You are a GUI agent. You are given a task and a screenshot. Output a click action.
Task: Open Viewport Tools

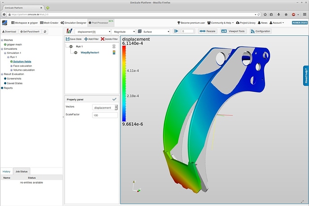click(233, 31)
